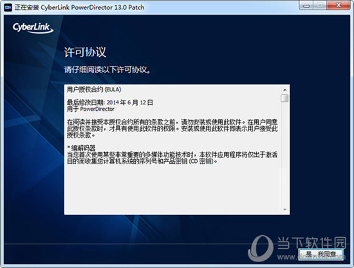Click the "用户授权合约 (EULA)" heading text
This screenshot has width=354, height=268.
94,90
